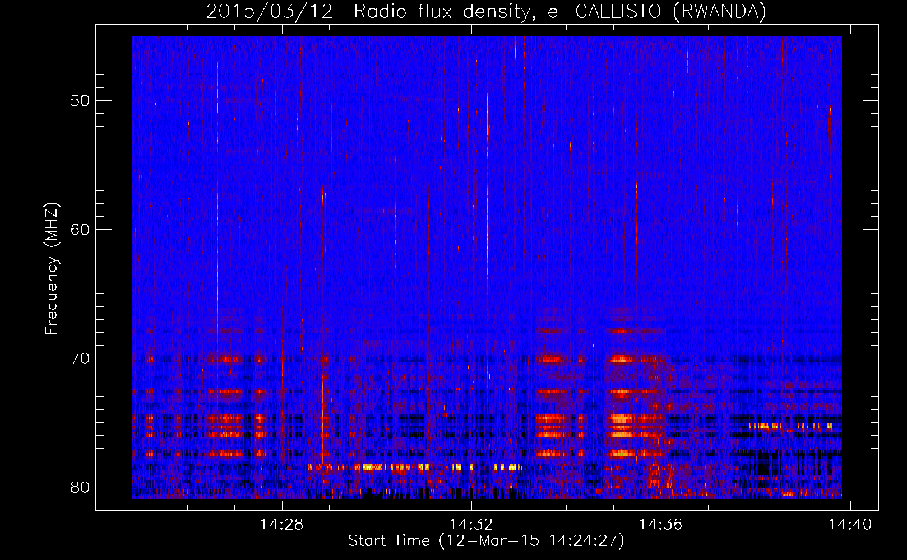
Task: Click the 60 frequency tick label
Action: (80, 230)
